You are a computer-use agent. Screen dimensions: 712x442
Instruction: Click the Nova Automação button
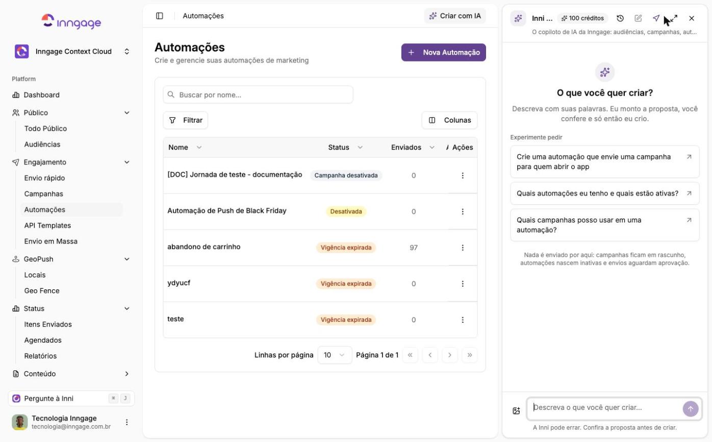(444, 52)
